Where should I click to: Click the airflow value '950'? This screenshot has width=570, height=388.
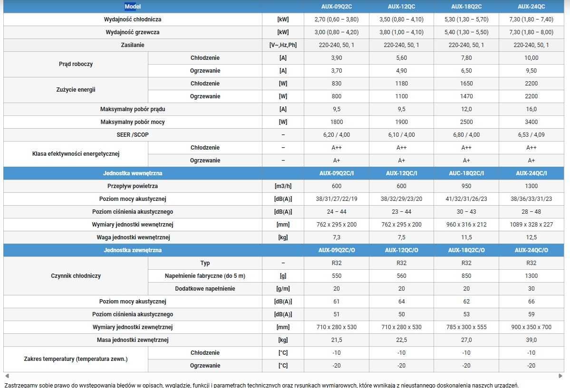[466, 186]
